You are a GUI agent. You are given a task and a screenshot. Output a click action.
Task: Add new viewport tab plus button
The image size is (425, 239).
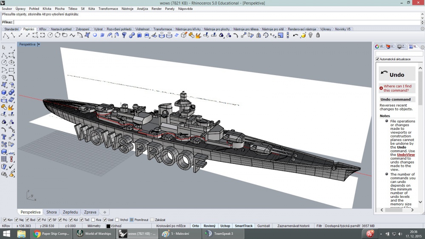105,212
